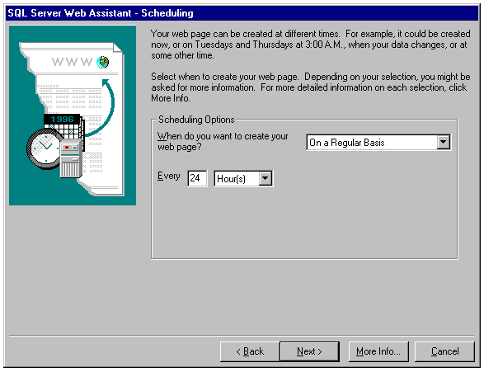Click the globe icon beside WWW

tap(102, 62)
